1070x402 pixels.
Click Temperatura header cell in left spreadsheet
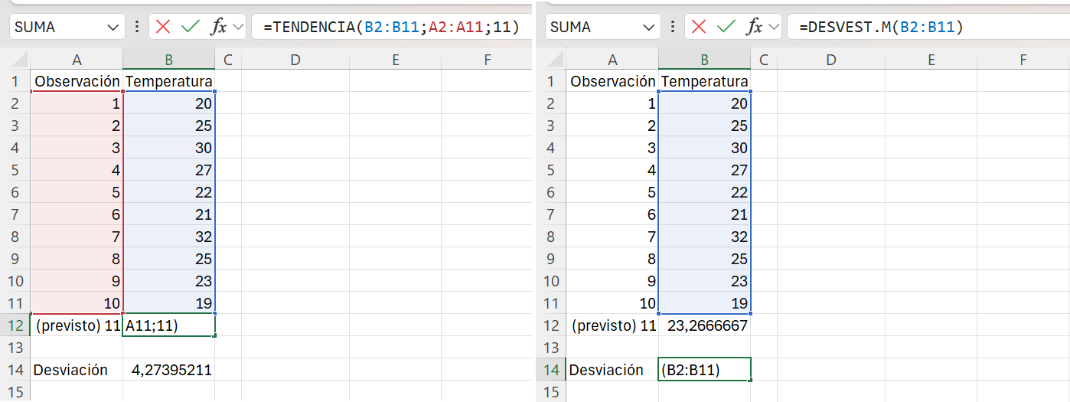pyautogui.click(x=168, y=81)
